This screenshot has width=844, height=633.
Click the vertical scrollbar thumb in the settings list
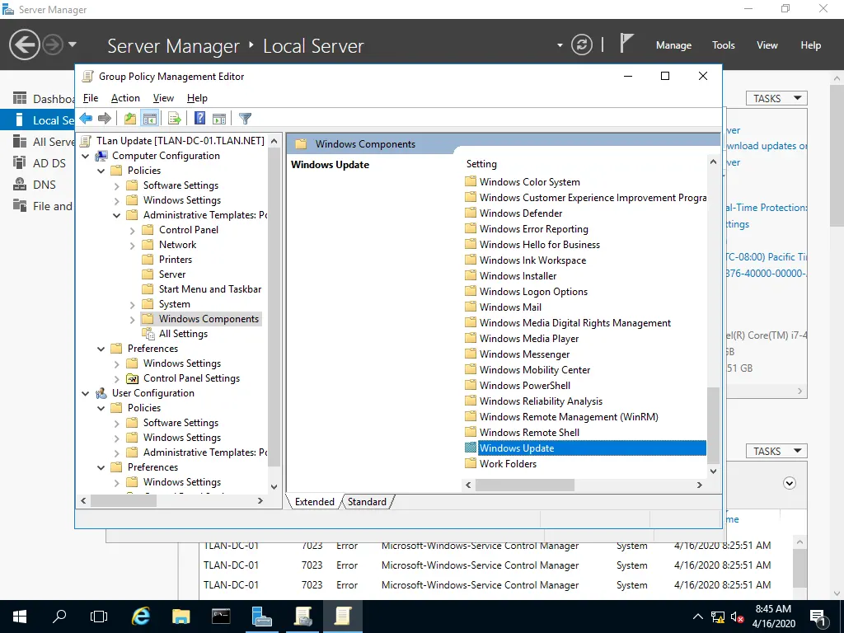point(713,424)
